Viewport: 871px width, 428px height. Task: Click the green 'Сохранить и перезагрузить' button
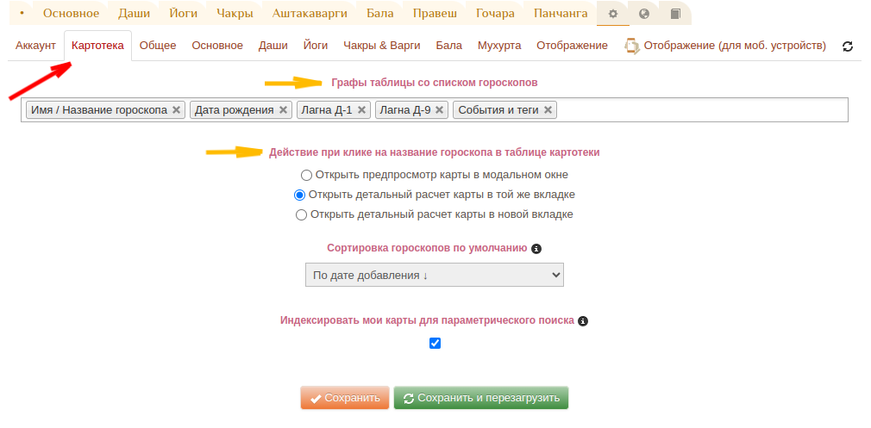[x=481, y=398]
